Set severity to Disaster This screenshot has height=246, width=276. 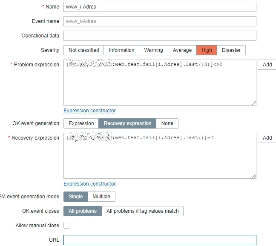pyautogui.click(x=231, y=50)
